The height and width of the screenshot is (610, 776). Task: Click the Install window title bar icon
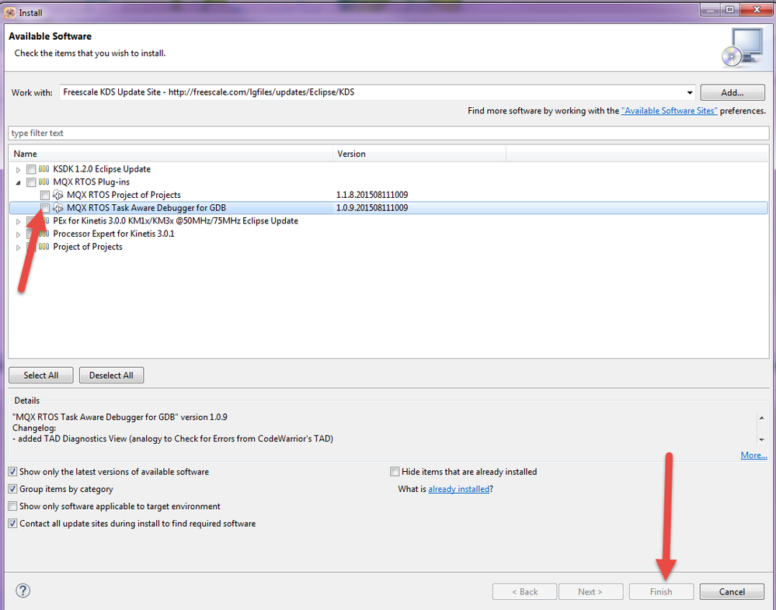pyautogui.click(x=10, y=12)
